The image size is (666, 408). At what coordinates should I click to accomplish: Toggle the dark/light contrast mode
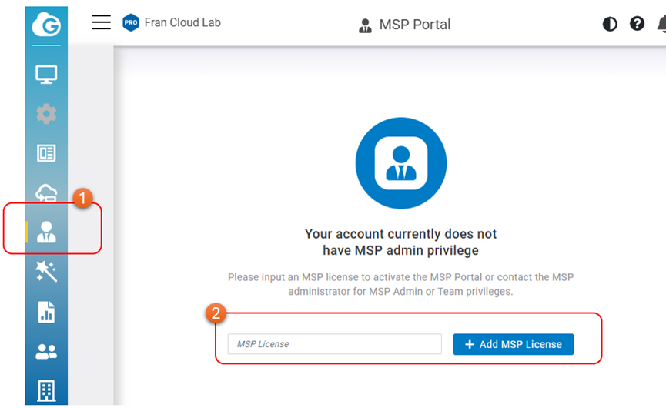pos(610,24)
